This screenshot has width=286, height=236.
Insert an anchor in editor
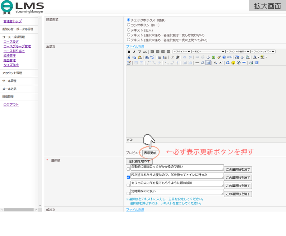[x=208, y=57]
